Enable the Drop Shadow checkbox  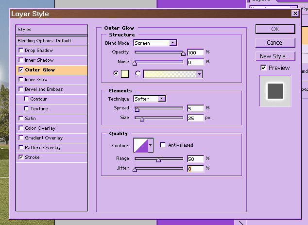click(x=20, y=51)
